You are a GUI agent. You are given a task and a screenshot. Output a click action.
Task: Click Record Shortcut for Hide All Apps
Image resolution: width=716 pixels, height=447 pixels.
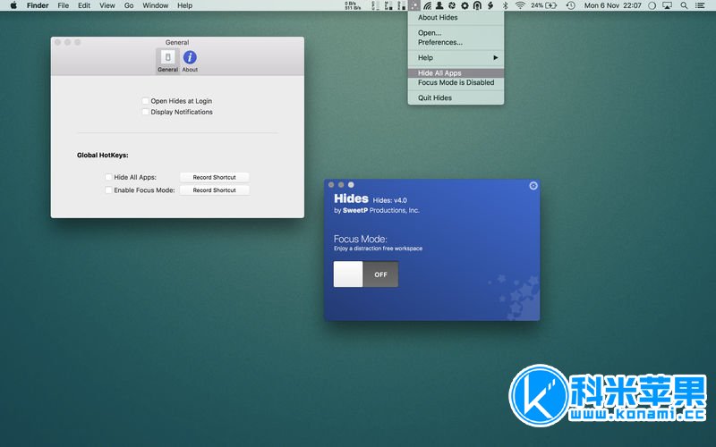tap(214, 177)
